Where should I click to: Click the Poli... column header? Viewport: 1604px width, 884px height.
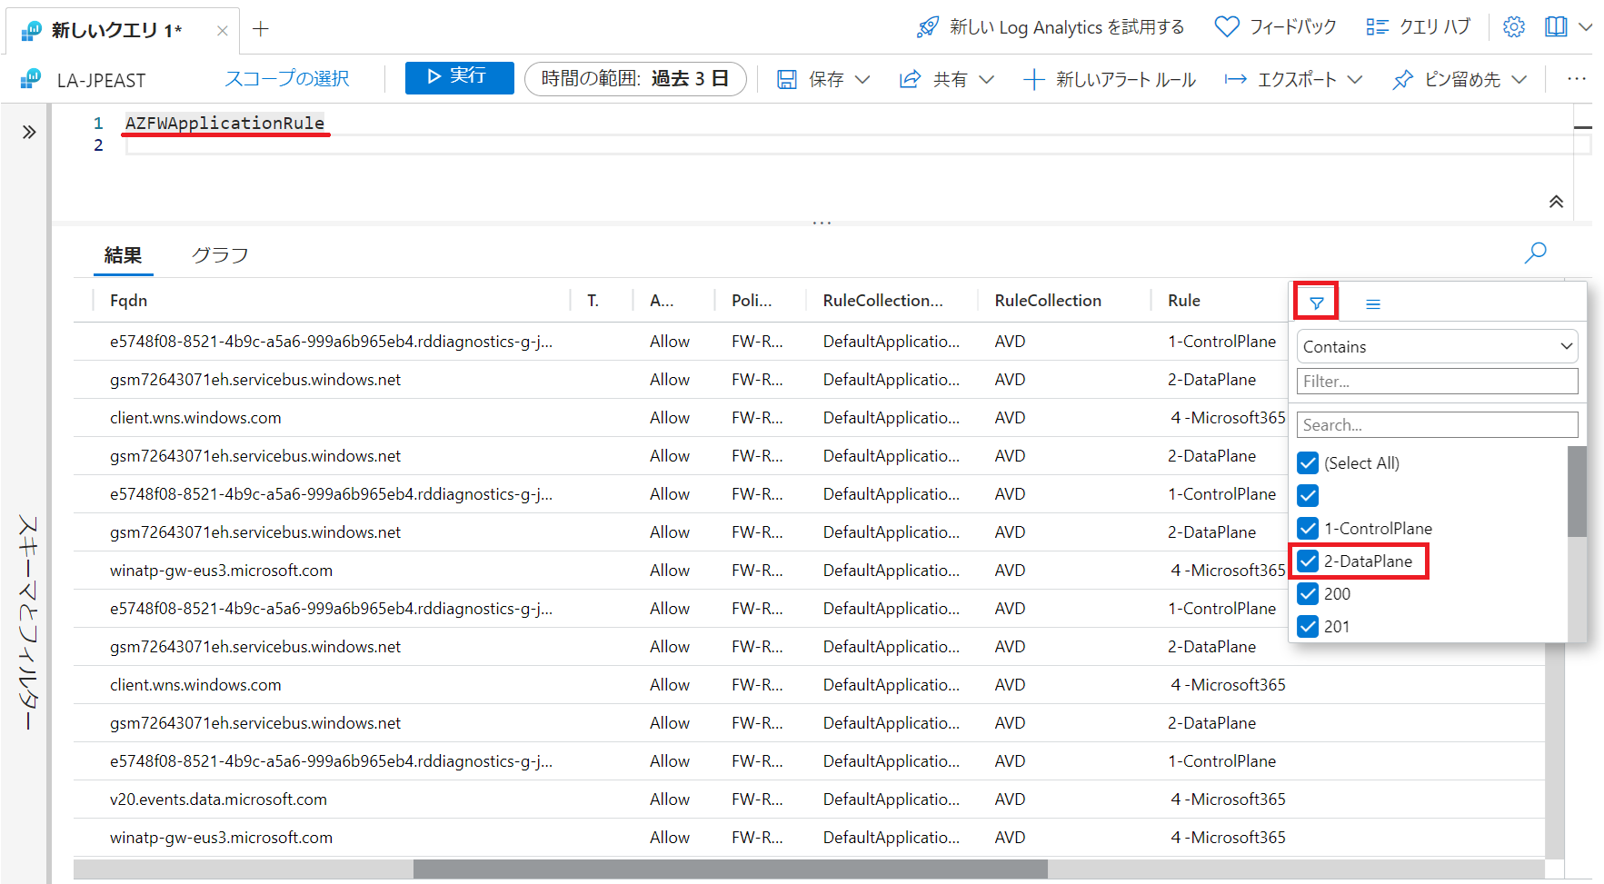pyautogui.click(x=752, y=301)
